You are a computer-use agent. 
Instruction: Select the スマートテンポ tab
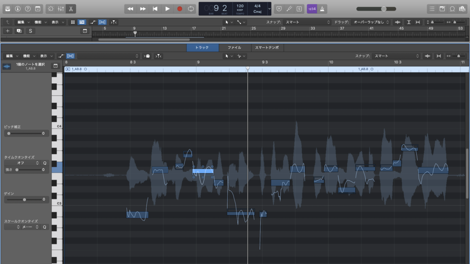tap(267, 48)
